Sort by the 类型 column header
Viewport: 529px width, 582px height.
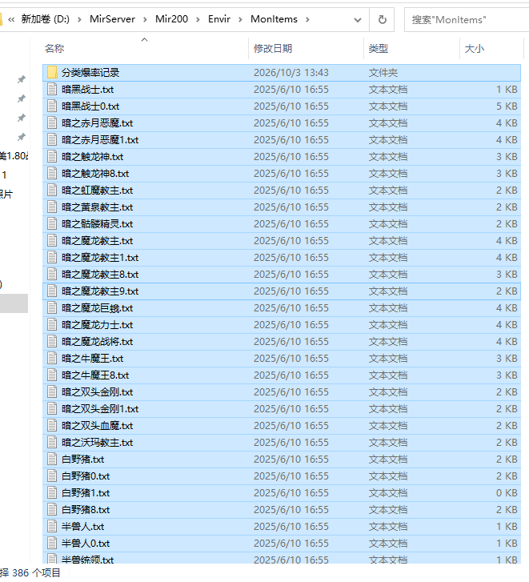point(379,48)
